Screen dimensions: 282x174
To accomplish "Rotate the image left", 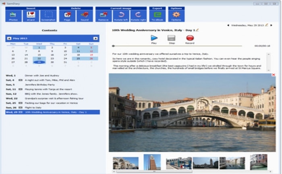I will click(x=121, y=15).
